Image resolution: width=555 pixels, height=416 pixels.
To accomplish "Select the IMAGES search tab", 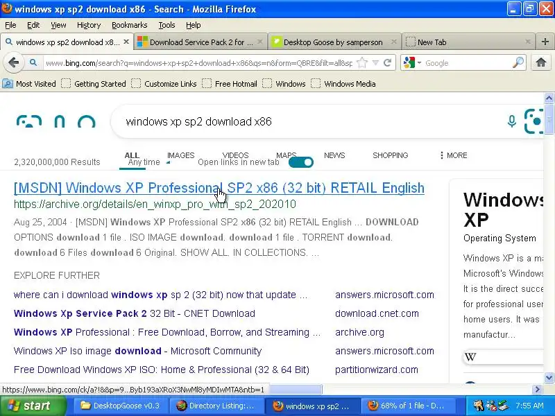I will 180,155.
